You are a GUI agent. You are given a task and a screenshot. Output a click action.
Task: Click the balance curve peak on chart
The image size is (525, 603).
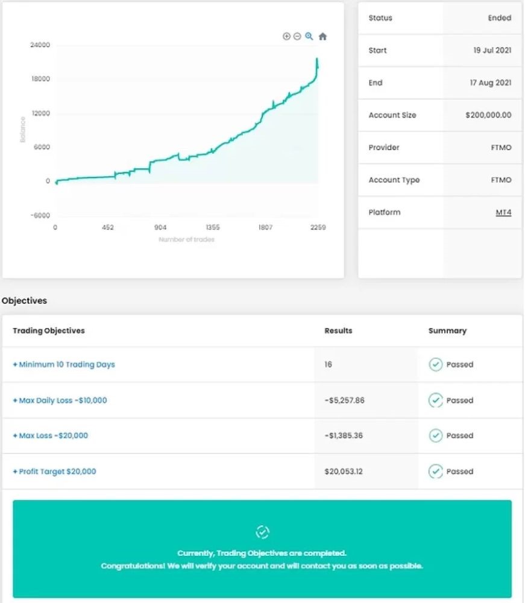pyautogui.click(x=316, y=59)
